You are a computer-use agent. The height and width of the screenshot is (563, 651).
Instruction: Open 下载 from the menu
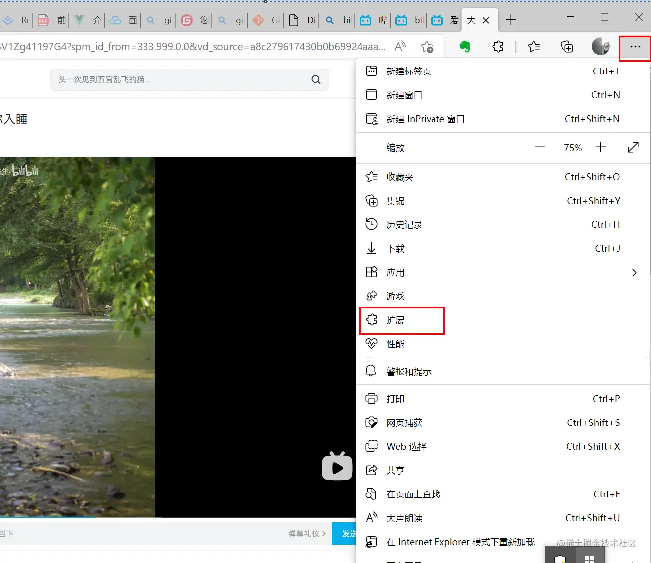click(503, 248)
